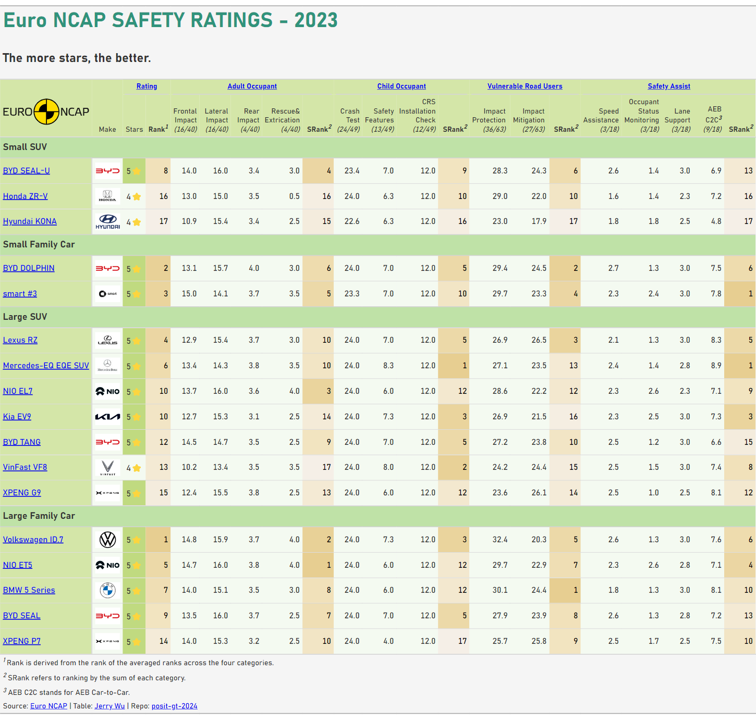This screenshot has height=722, width=756.
Task: Open the XPENG P7 model link
Action: pyautogui.click(x=22, y=641)
